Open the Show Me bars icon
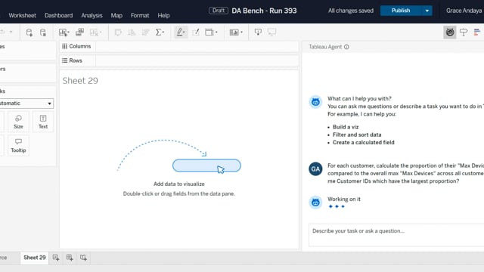Screen dimensions: 484x272 coord(477,32)
